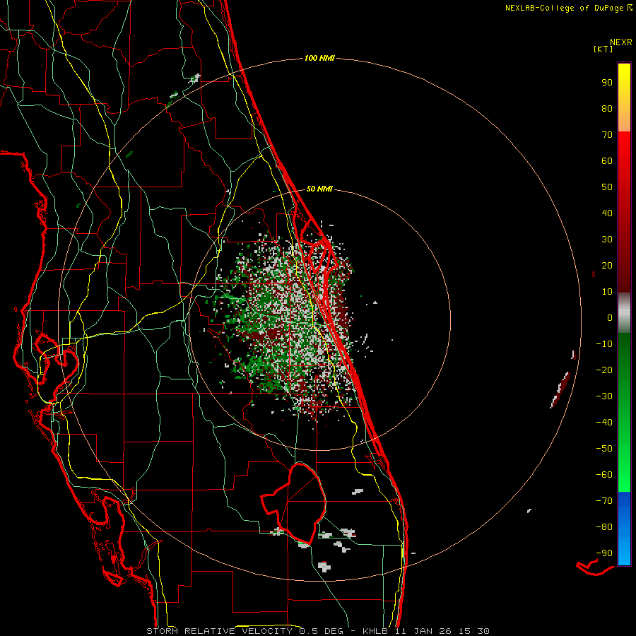The height and width of the screenshot is (636, 636).
Task: Click the dark red offshore echo streak near the 100 NMI ring
Action: pos(560,389)
